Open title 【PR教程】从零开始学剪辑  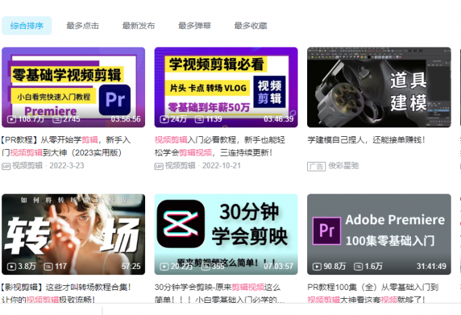66,146
